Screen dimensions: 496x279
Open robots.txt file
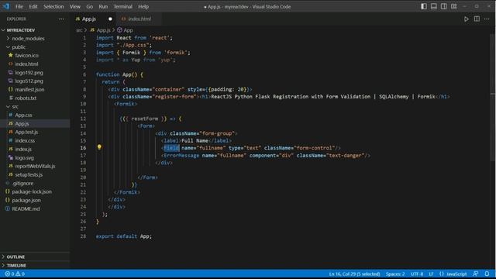click(26, 98)
